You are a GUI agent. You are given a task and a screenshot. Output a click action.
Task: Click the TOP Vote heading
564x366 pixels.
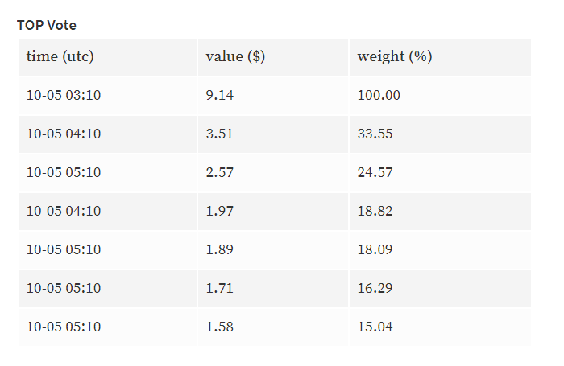(47, 25)
